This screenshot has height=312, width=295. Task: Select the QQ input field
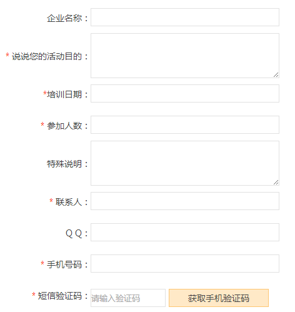tap(185, 233)
